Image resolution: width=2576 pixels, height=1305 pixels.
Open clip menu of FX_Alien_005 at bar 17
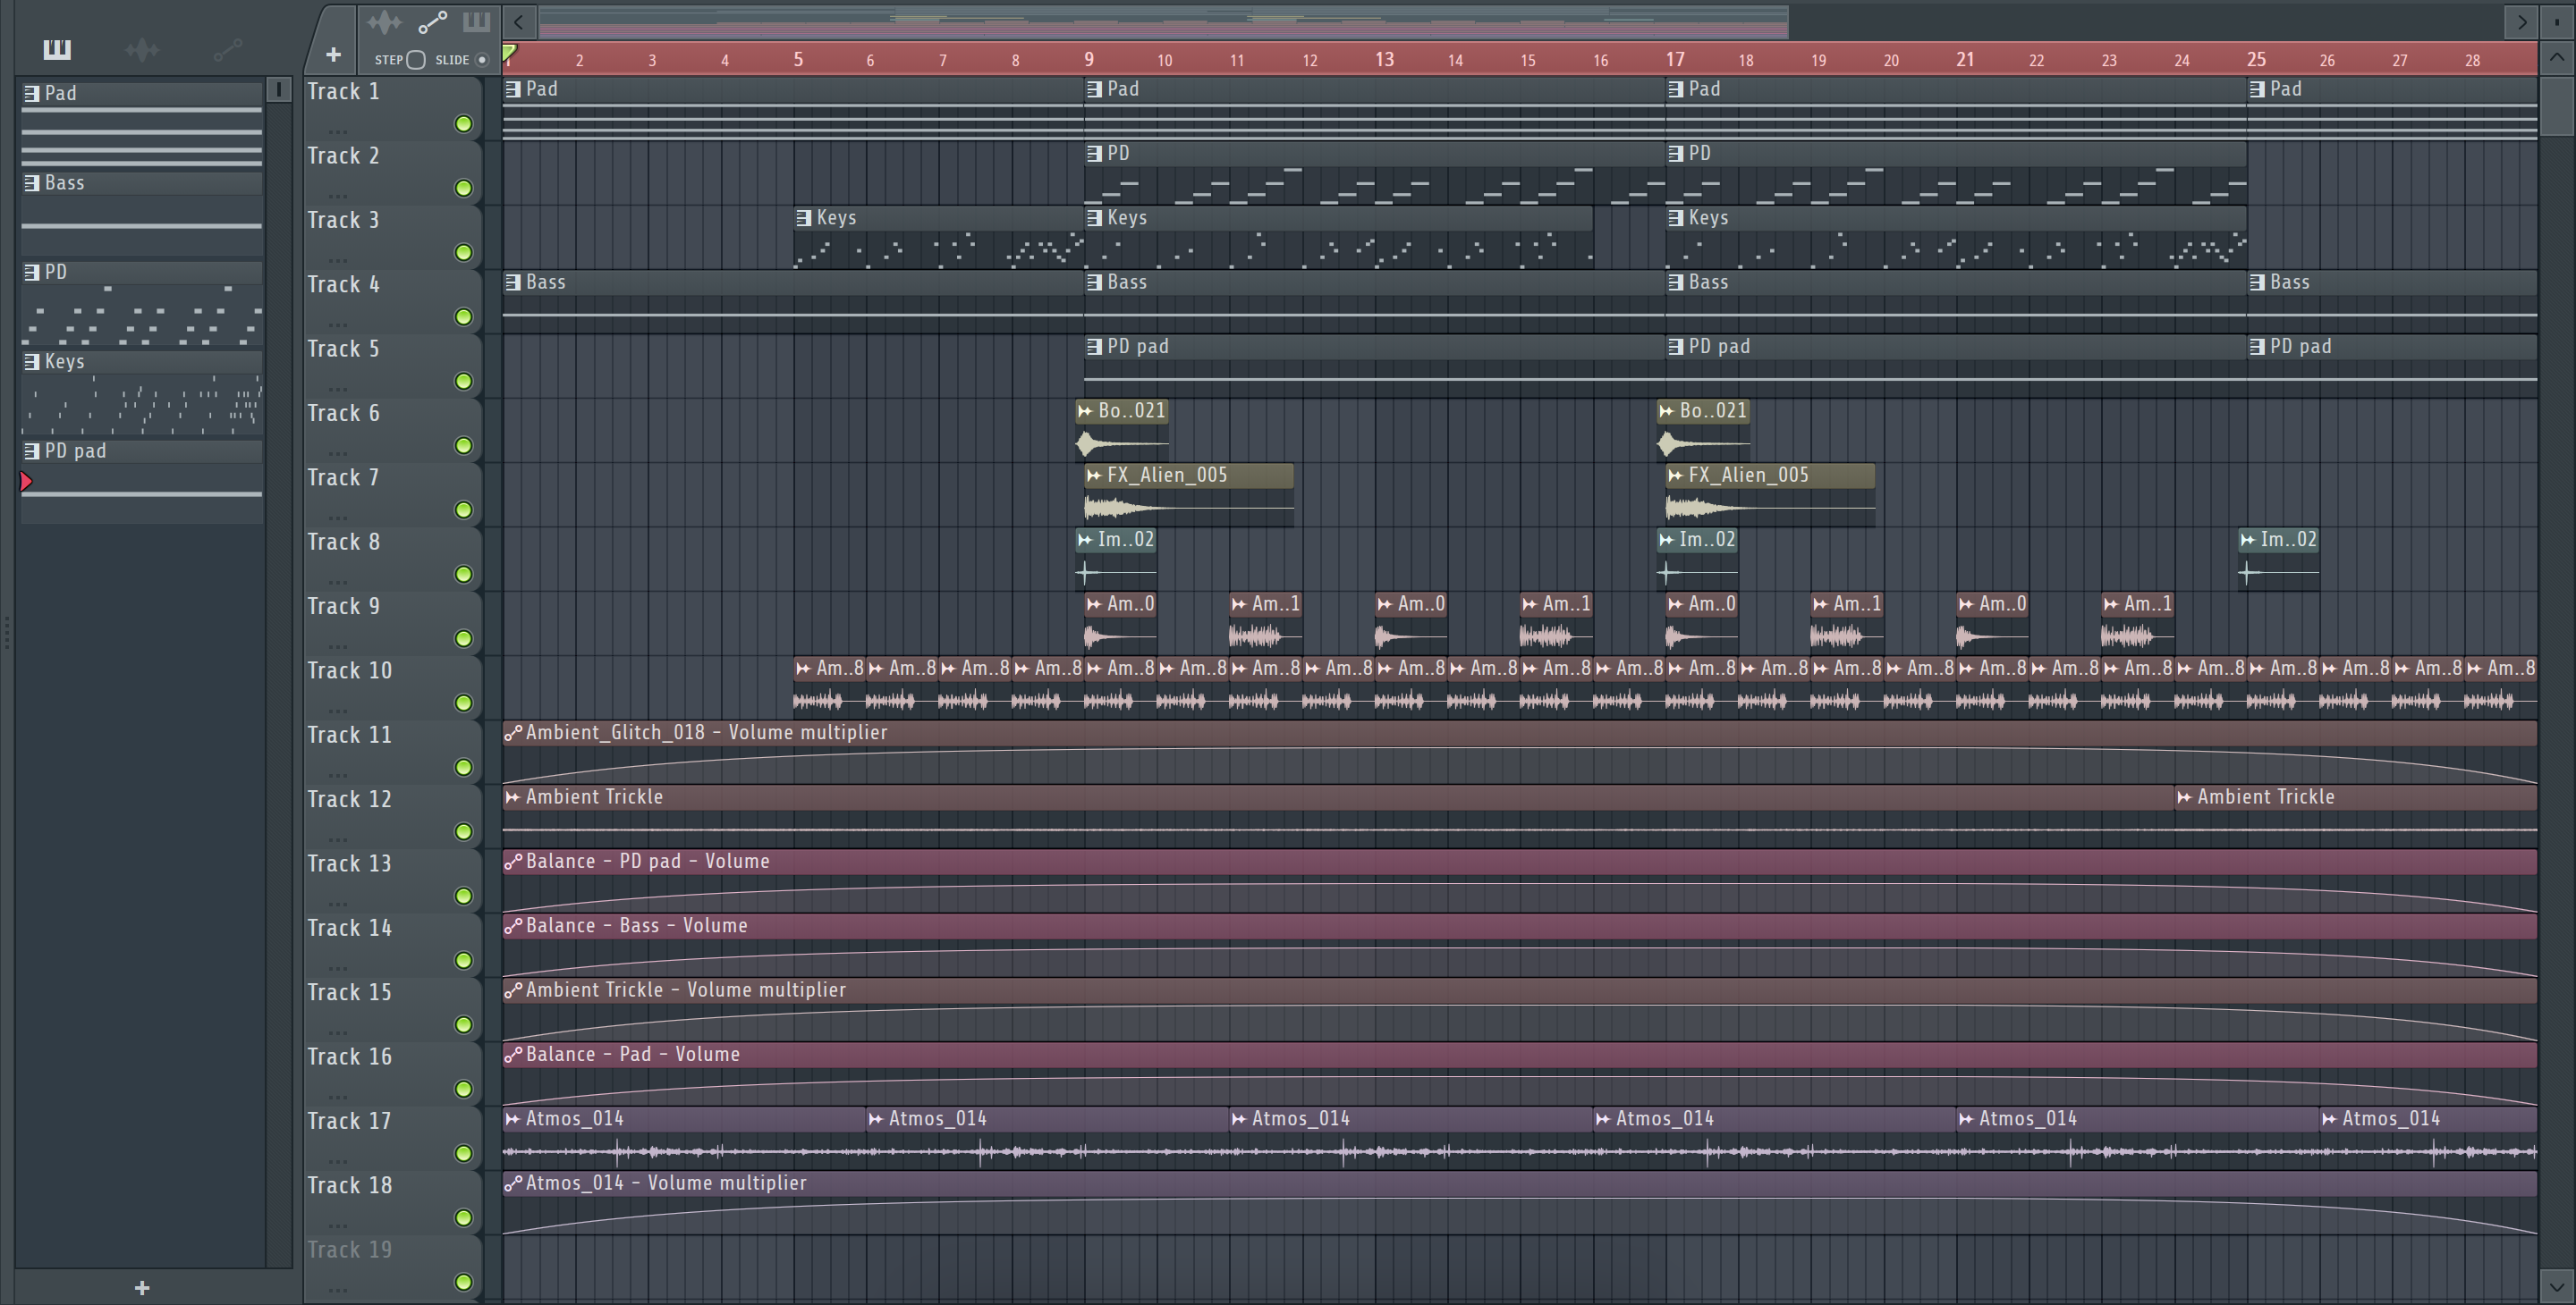point(1675,476)
